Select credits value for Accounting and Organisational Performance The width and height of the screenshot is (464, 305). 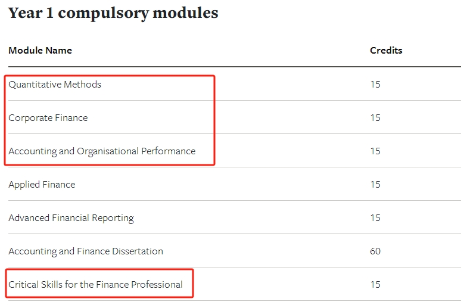[x=375, y=151]
